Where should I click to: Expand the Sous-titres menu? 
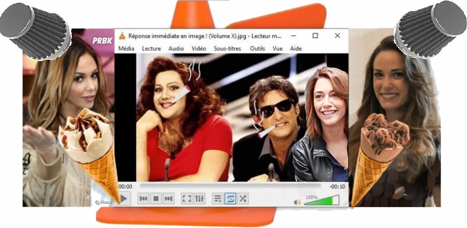227,48
